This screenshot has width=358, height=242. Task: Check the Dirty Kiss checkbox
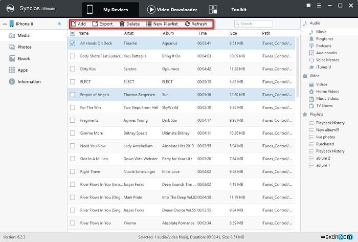pos(73,69)
